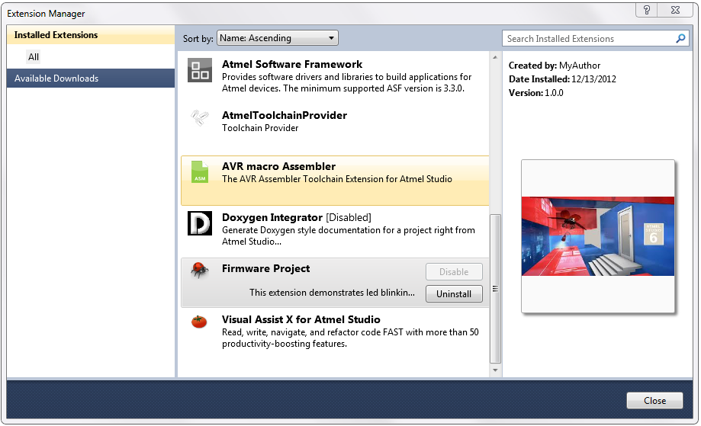Image resolution: width=701 pixels, height=426 pixels.
Task: Open the help question mark button
Action: pyautogui.click(x=646, y=10)
